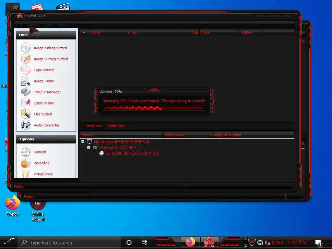The height and width of the screenshot is (249, 332).
Task: Open the Device menu
Action: tap(33, 25)
